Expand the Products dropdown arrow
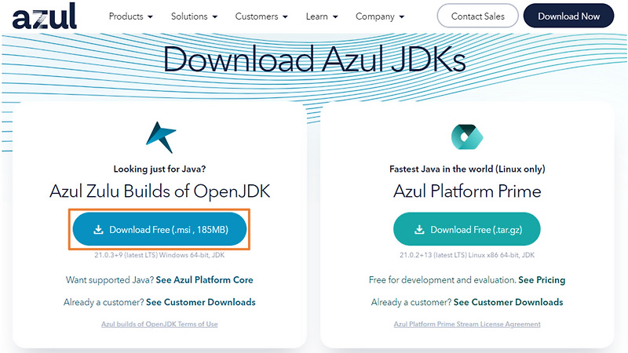 point(150,16)
